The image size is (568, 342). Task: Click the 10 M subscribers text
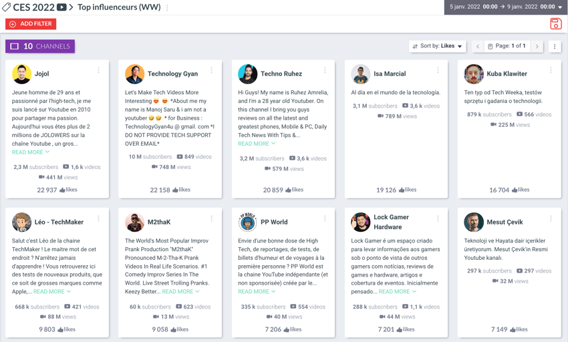150,157
